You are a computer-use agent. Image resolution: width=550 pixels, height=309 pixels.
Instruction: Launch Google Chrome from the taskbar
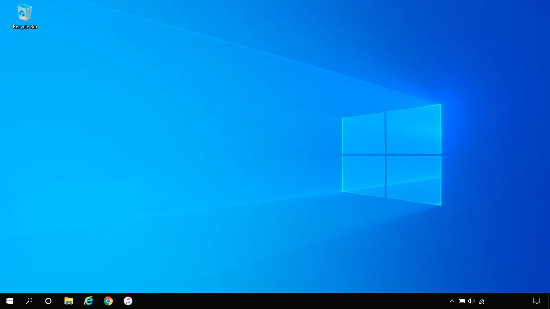pos(108,301)
